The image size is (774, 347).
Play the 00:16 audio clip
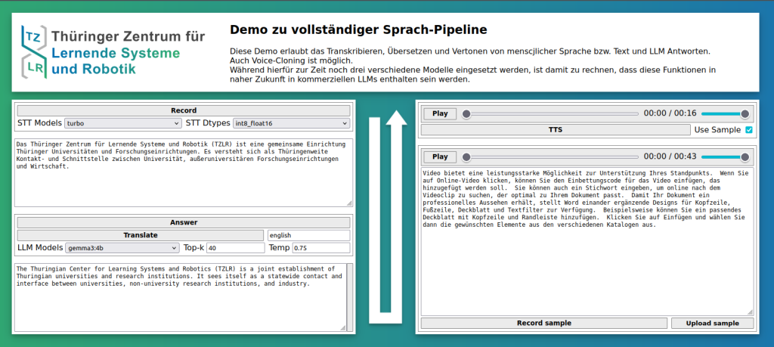(440, 113)
